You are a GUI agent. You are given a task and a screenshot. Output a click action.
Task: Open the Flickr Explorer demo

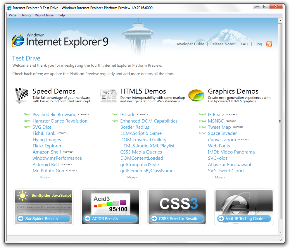(47, 146)
